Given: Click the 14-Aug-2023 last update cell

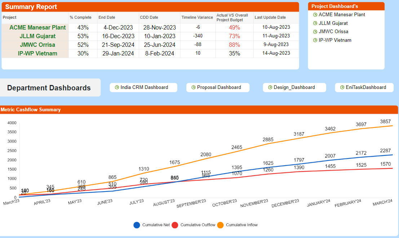Looking at the screenshot, I should pyautogui.click(x=276, y=53).
